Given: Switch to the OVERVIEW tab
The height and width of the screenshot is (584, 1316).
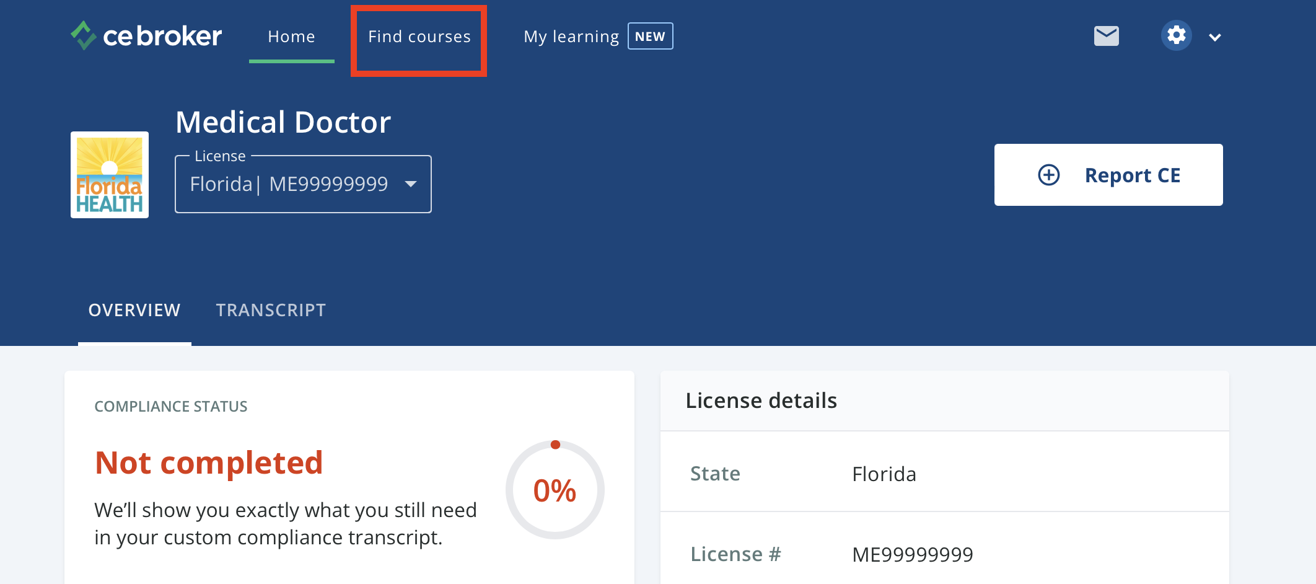Looking at the screenshot, I should 134,310.
